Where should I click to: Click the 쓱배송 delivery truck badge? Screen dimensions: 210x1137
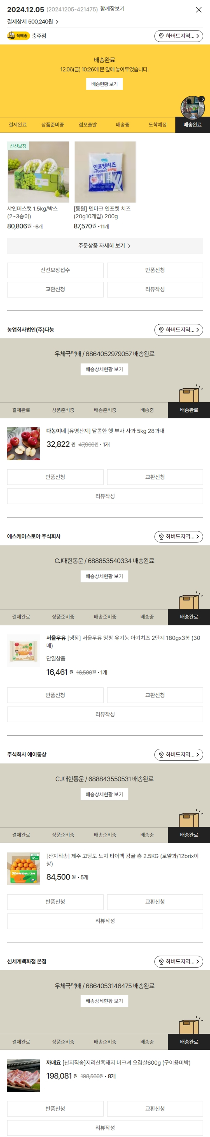pyautogui.click(x=18, y=36)
